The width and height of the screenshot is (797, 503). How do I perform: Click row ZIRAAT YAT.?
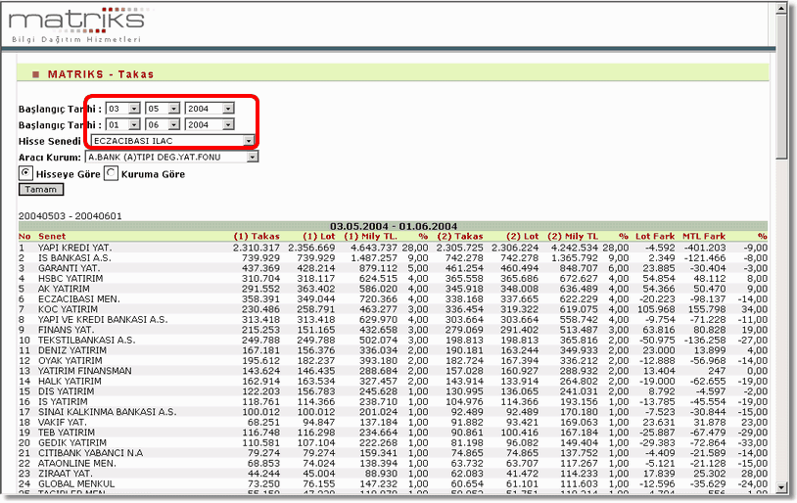tap(393, 474)
